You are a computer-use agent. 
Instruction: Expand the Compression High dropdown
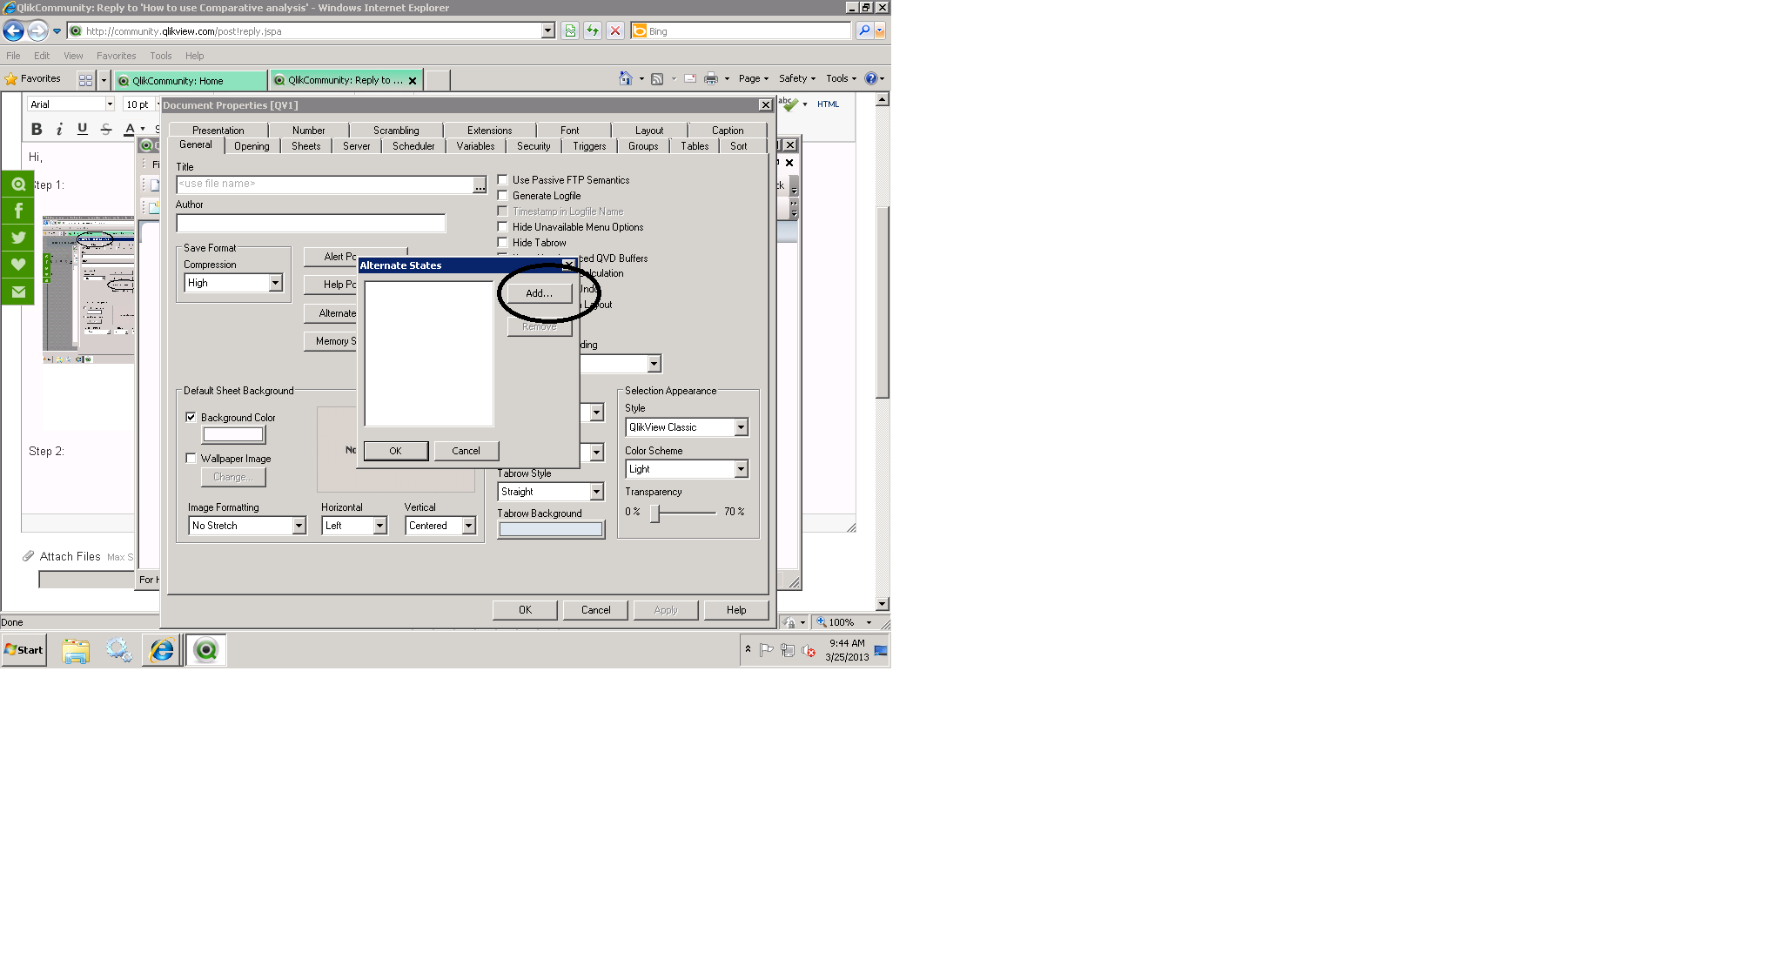(275, 283)
